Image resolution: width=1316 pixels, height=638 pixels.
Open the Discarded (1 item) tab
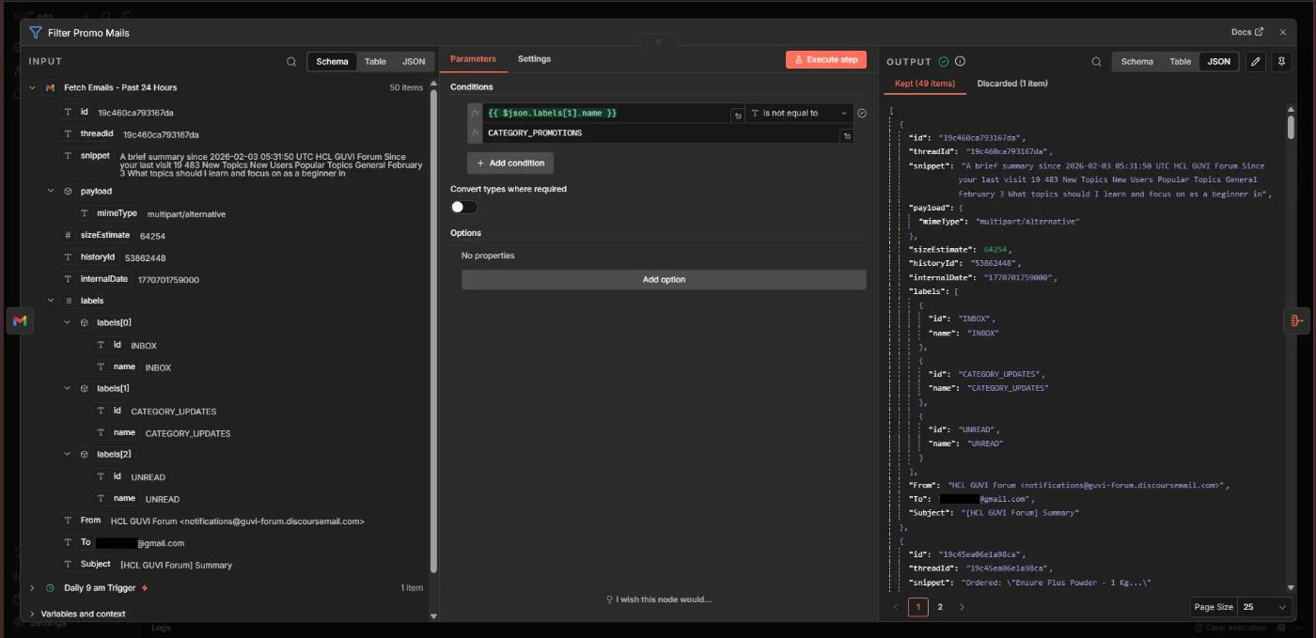click(1011, 84)
